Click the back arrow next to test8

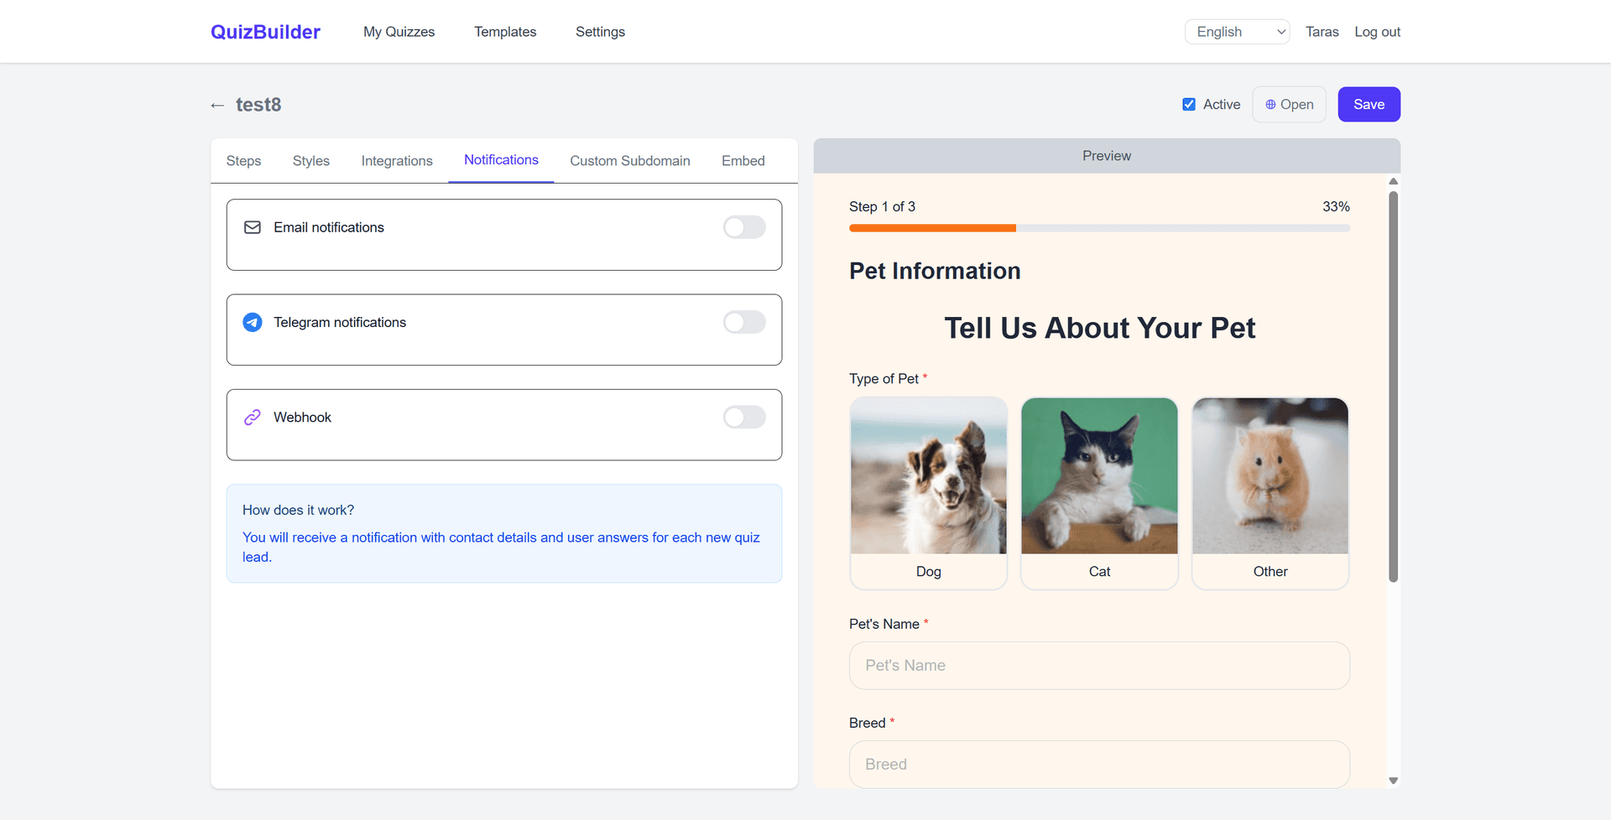pyautogui.click(x=216, y=104)
